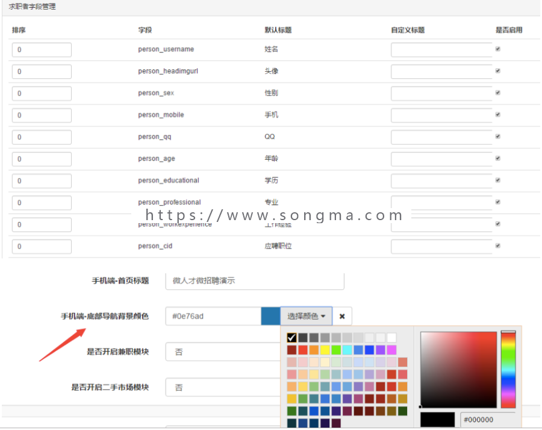542x430 pixels.
Task: Click the sort order field for person_qq
Action: [42, 137]
